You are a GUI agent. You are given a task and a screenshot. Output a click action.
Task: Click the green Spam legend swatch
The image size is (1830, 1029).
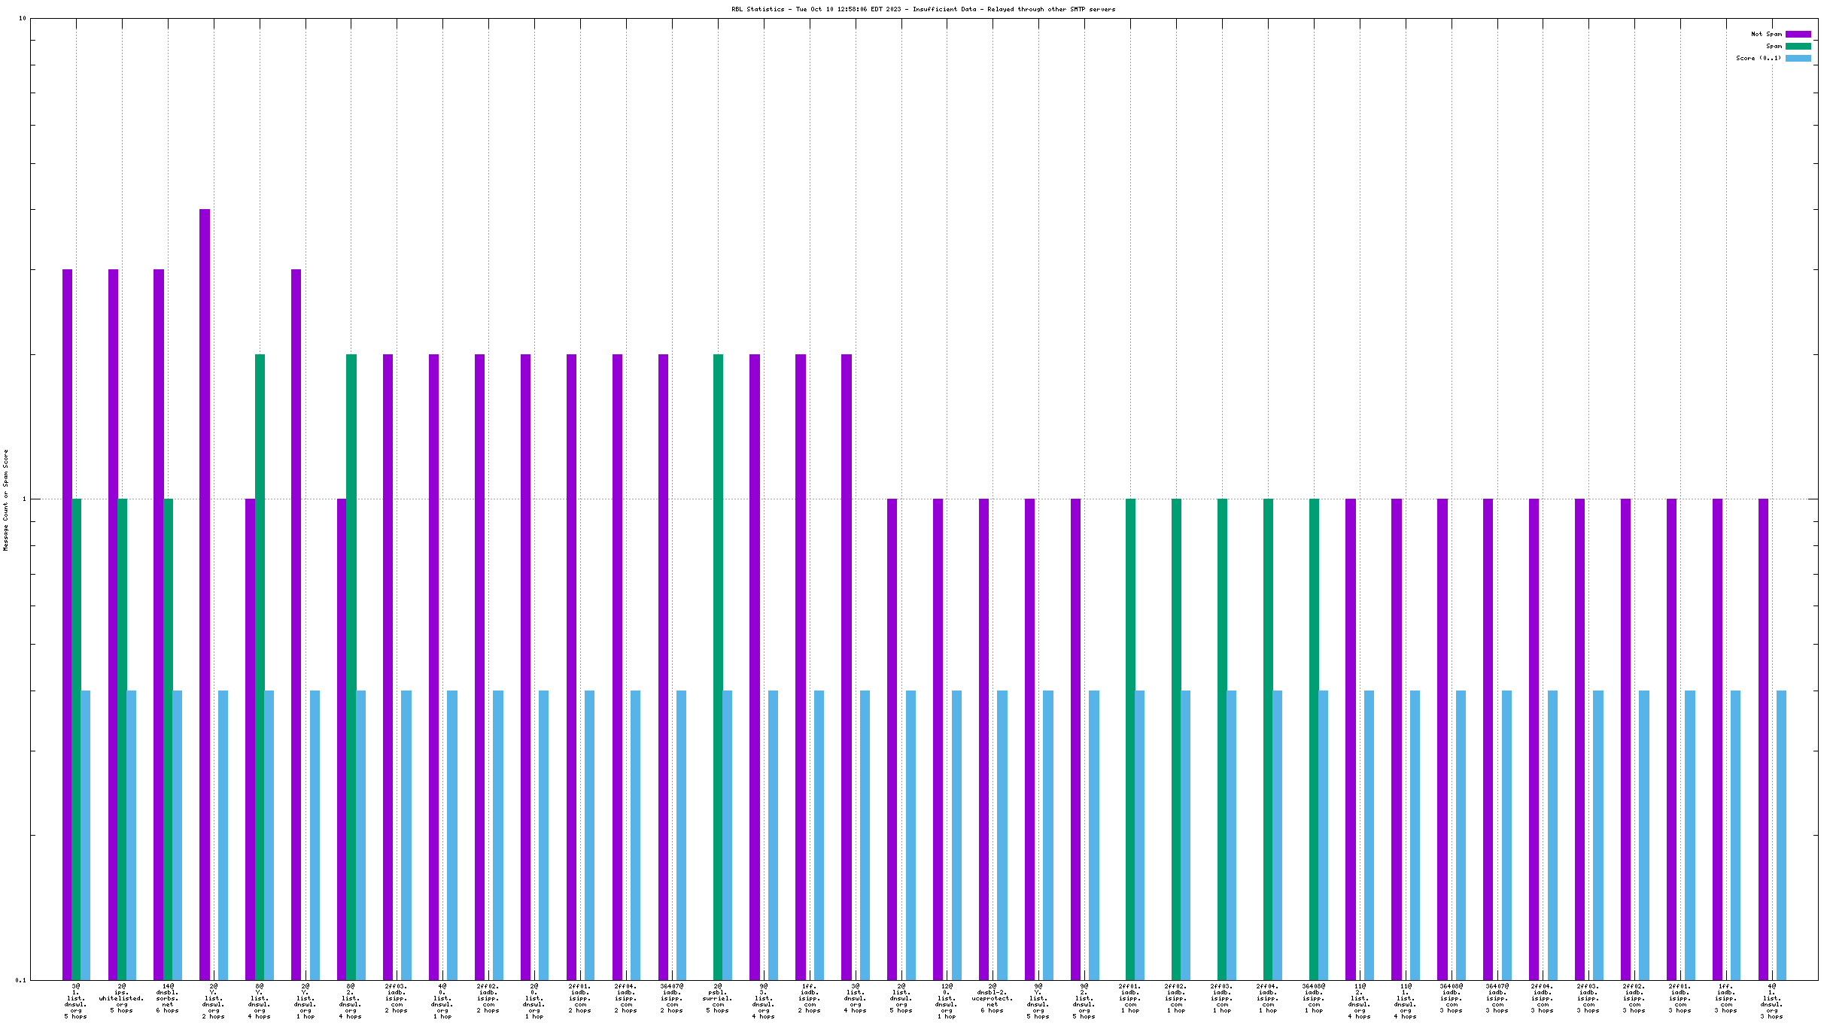click(1798, 46)
